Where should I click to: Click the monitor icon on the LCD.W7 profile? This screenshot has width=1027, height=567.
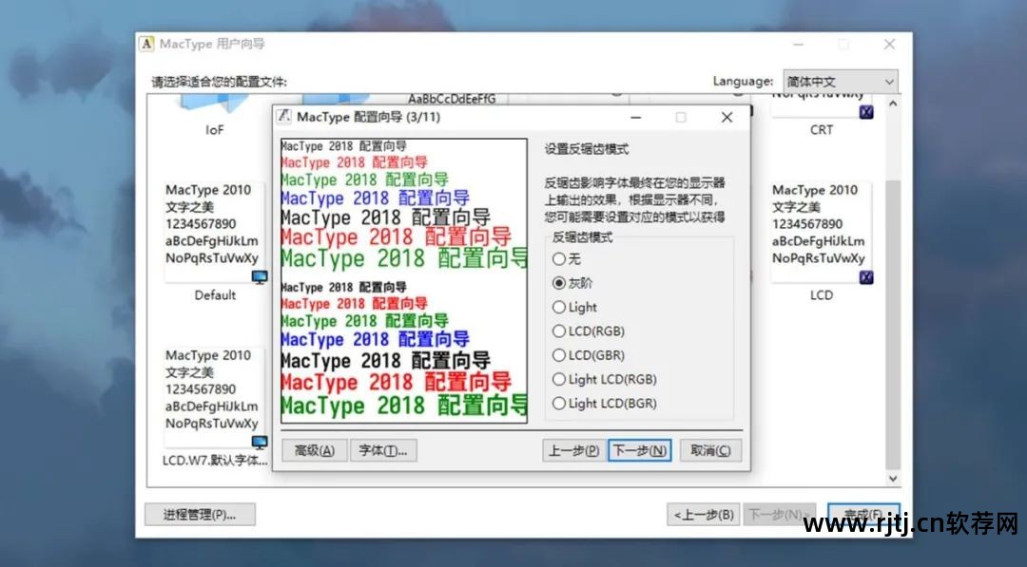tap(259, 440)
